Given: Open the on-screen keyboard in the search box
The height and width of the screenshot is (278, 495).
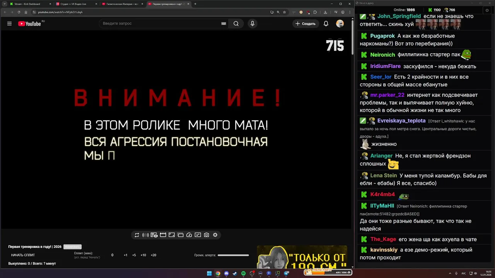Looking at the screenshot, I should 224,24.
